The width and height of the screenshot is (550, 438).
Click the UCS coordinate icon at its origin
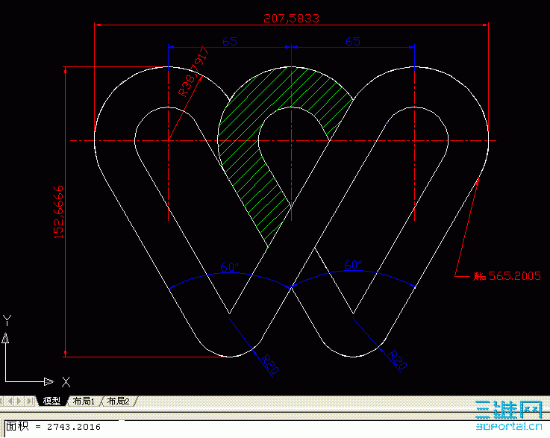pos(6,381)
